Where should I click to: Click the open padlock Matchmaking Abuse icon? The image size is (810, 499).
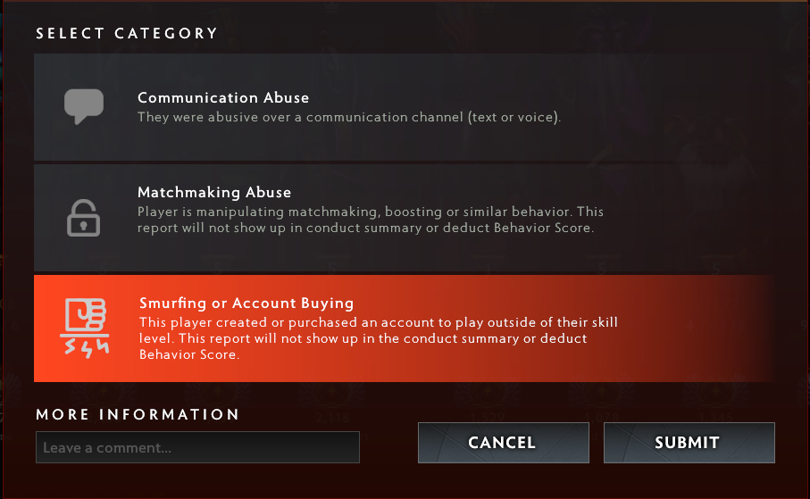(x=83, y=218)
